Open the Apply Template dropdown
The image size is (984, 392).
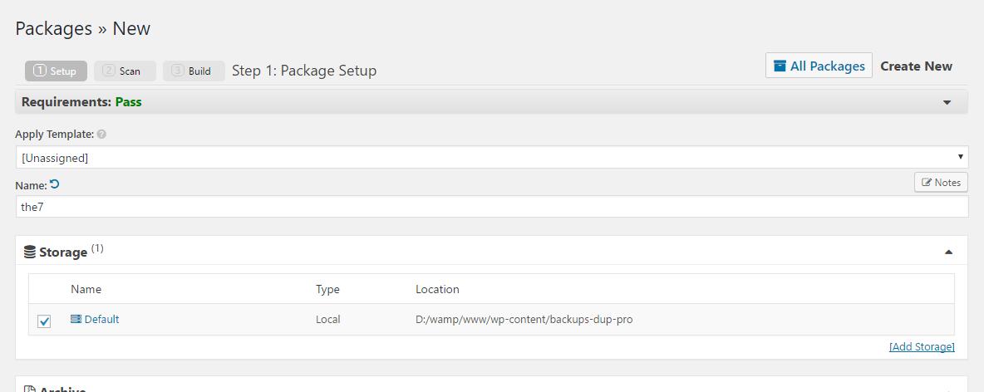click(492, 157)
